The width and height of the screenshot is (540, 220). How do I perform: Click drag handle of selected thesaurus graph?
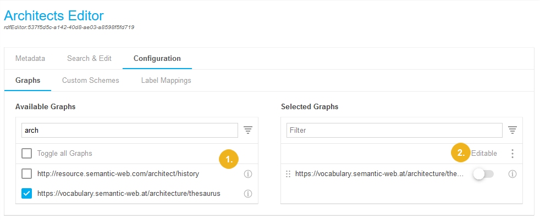click(x=288, y=174)
